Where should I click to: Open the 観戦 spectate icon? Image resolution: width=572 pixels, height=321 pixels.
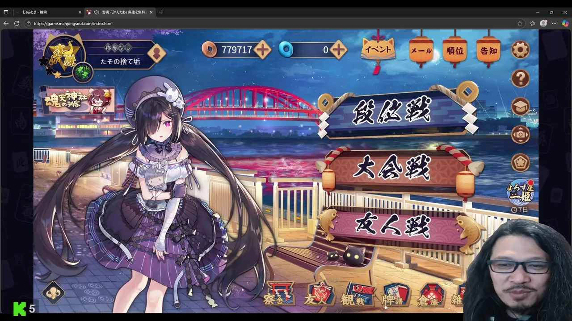coord(357,294)
